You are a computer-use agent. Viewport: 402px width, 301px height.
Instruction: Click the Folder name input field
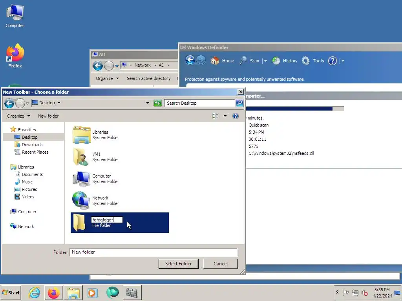coord(153,252)
